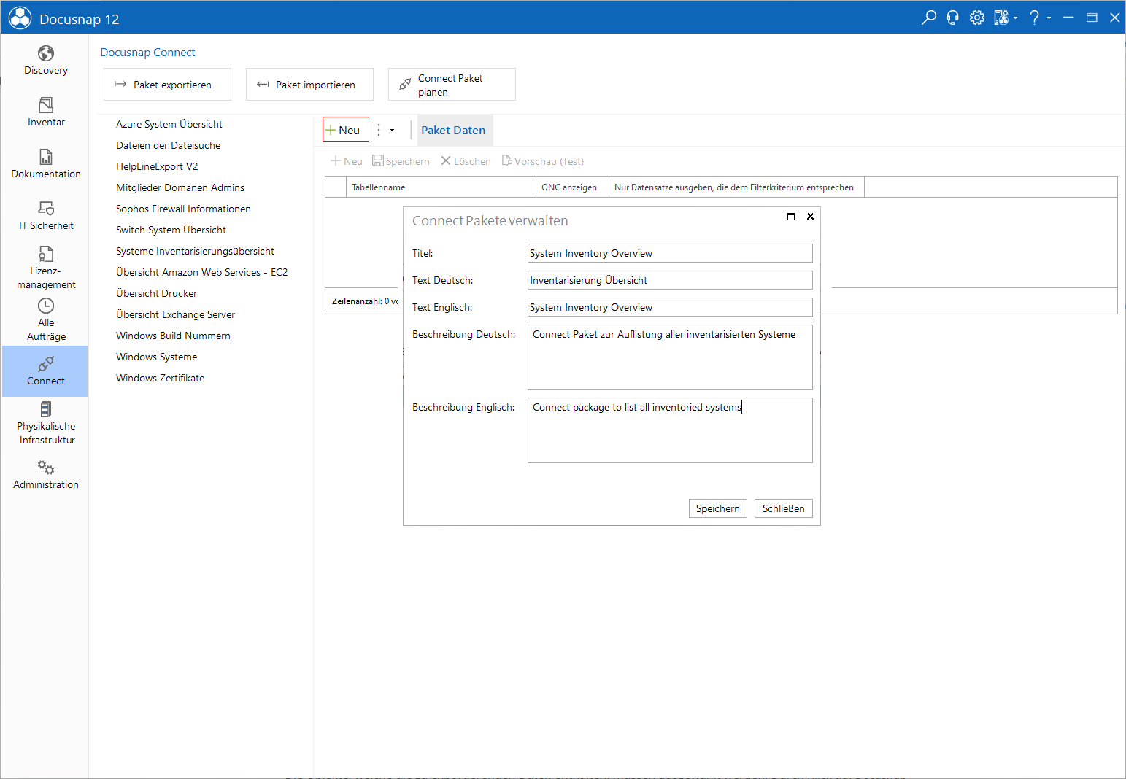Viewport: 1126px width, 779px height.
Task: Click the Tabellenname column header
Action: click(441, 187)
